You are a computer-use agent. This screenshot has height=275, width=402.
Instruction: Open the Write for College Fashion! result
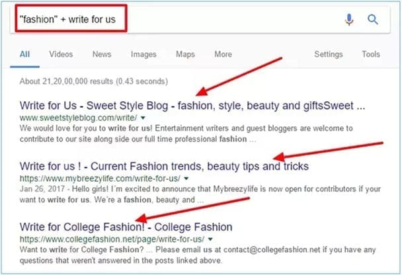click(126, 227)
